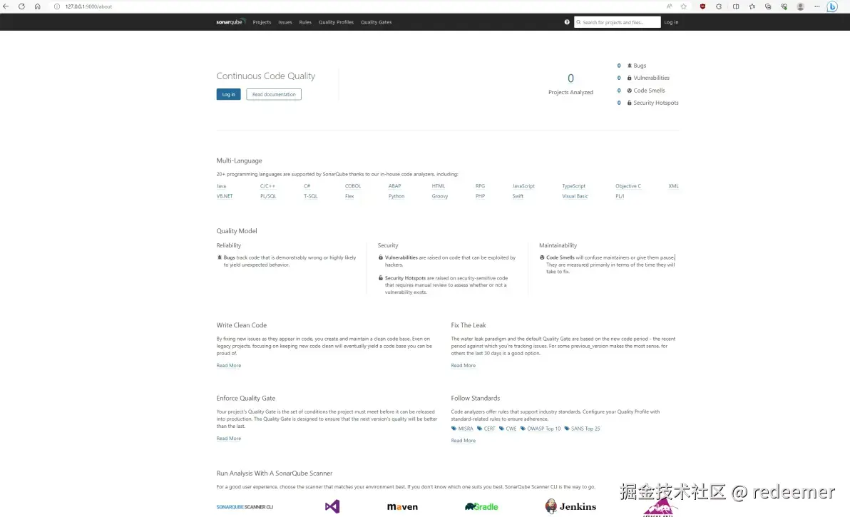Open the Rules menu item
This screenshot has height=517, width=850.
click(x=305, y=22)
